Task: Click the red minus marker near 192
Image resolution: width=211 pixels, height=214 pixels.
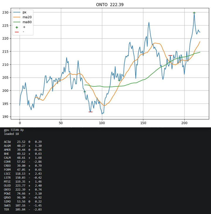Action: [x=91, y=112]
